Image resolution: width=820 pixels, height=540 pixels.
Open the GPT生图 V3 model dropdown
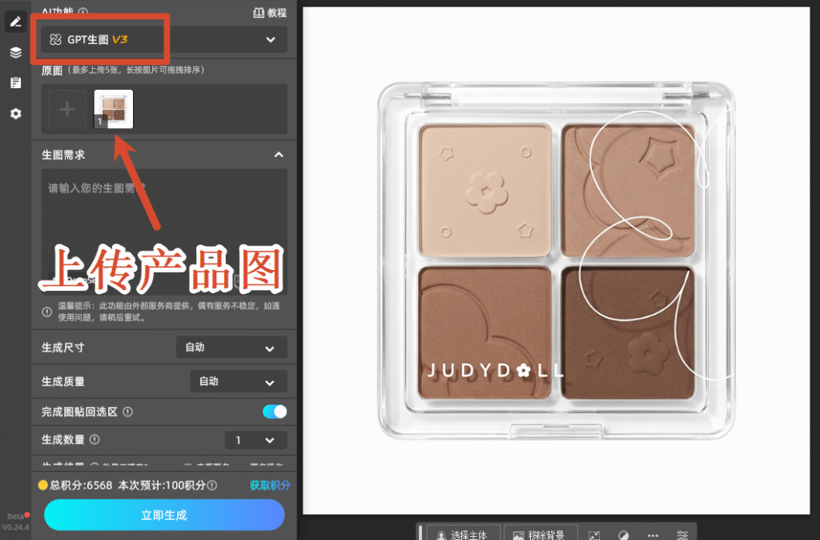(x=163, y=40)
